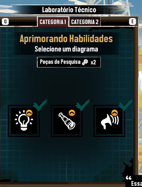Click the checkmark above the spyglass diagram

click(x=83, y=105)
